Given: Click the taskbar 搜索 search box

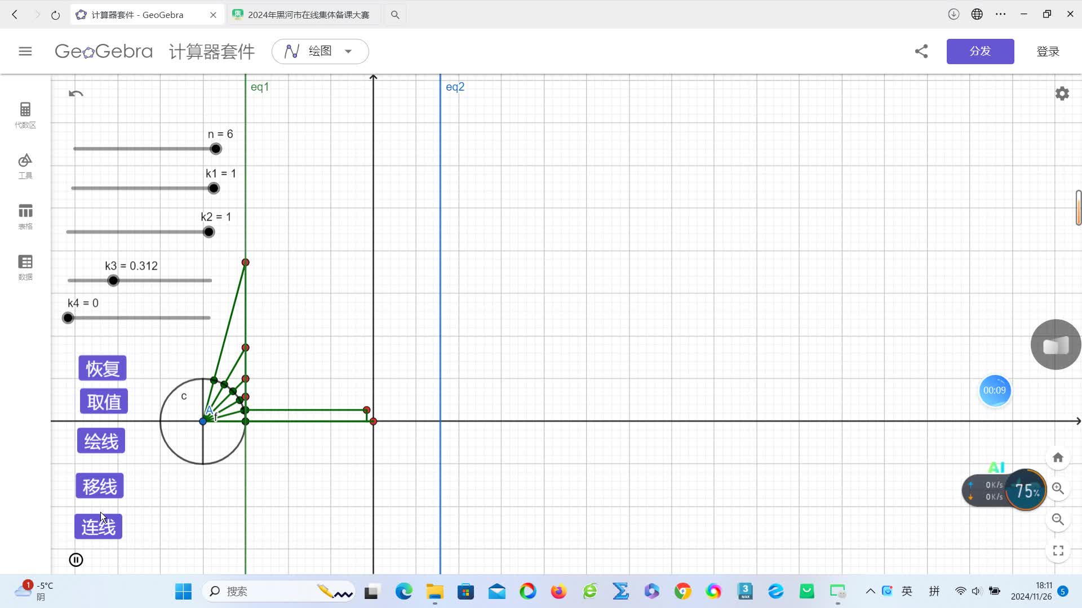Looking at the screenshot, I should 279,591.
